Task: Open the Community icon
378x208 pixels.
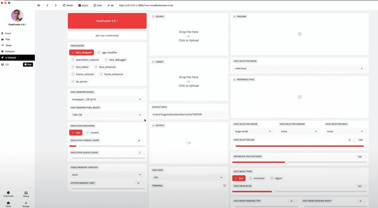Action: coord(9,194)
